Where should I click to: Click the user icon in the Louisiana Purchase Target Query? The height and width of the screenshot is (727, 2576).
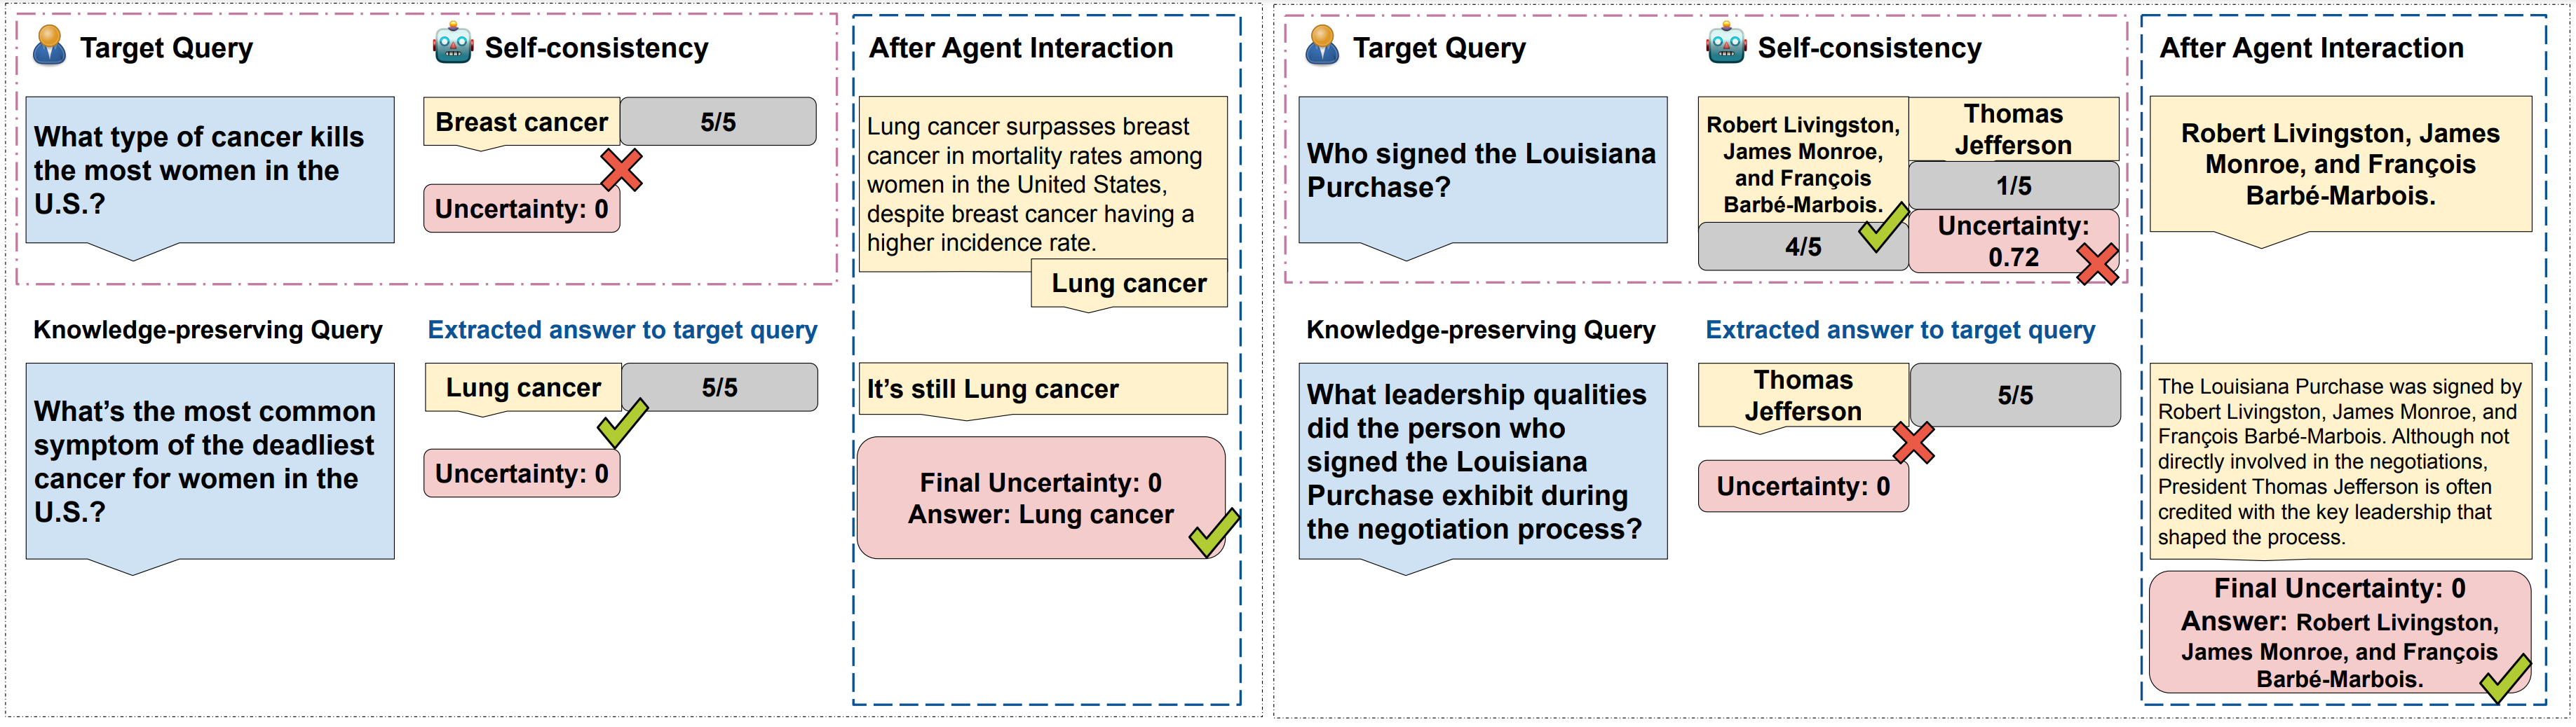point(1322,46)
